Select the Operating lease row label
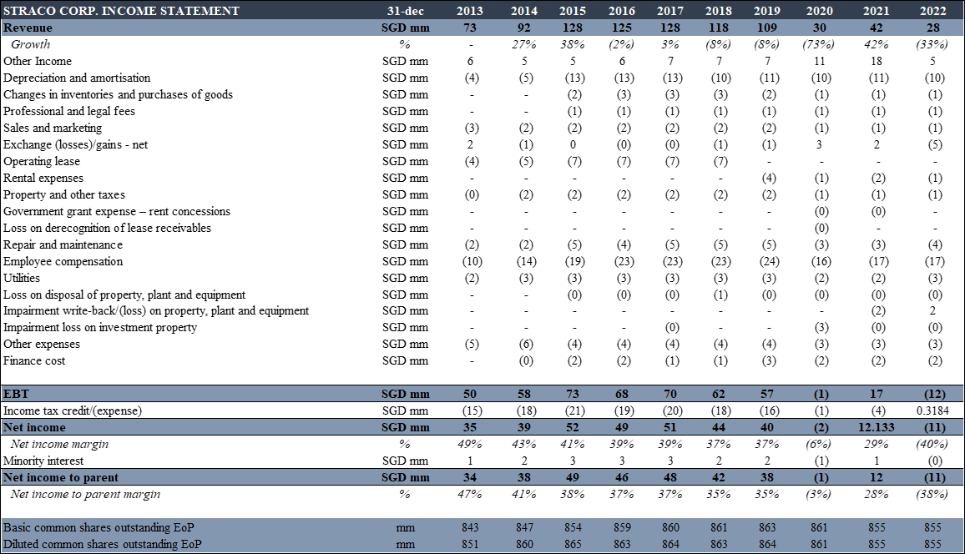 click(x=42, y=161)
